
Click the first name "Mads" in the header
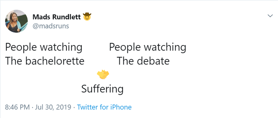pos(41,17)
